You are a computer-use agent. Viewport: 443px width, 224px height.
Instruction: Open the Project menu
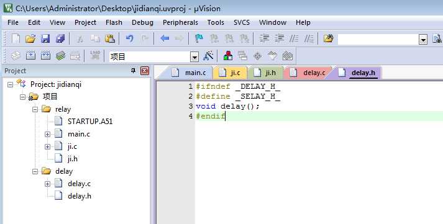[85, 22]
